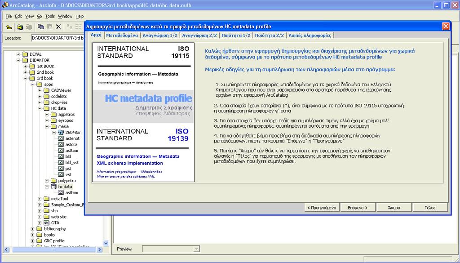Expand the polypetro folder
This screenshot has height=263, width=460.
pyautogui.click(x=47, y=181)
